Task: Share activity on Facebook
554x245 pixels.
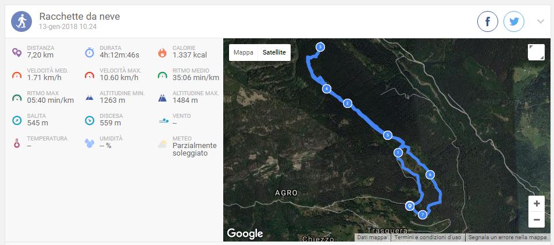Action: coord(488,22)
